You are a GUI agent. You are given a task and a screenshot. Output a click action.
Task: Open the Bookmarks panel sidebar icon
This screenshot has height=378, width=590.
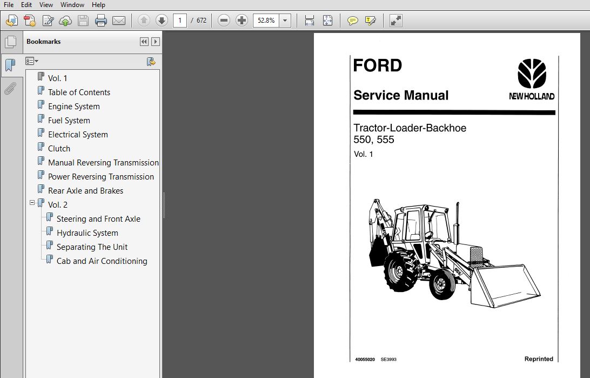coord(11,65)
